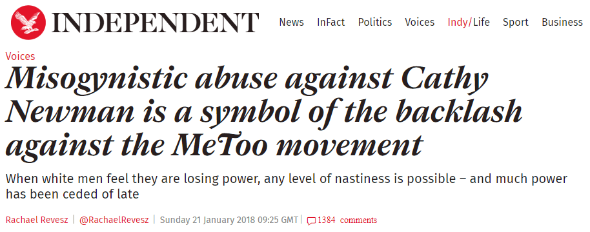
Task: Open the Independent wordmark homepage link
Action: [156, 23]
